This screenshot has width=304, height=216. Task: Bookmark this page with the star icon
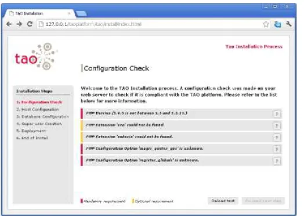(x=266, y=24)
